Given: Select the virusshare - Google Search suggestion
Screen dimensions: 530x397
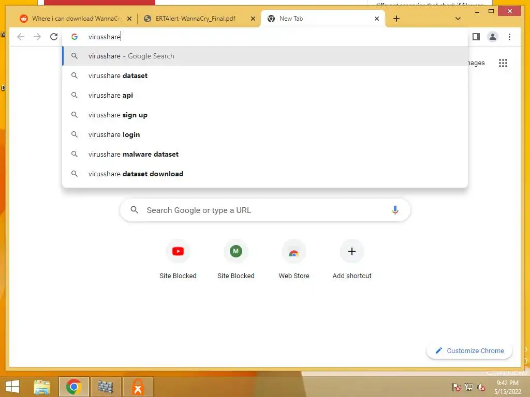Looking at the screenshot, I should coord(265,56).
